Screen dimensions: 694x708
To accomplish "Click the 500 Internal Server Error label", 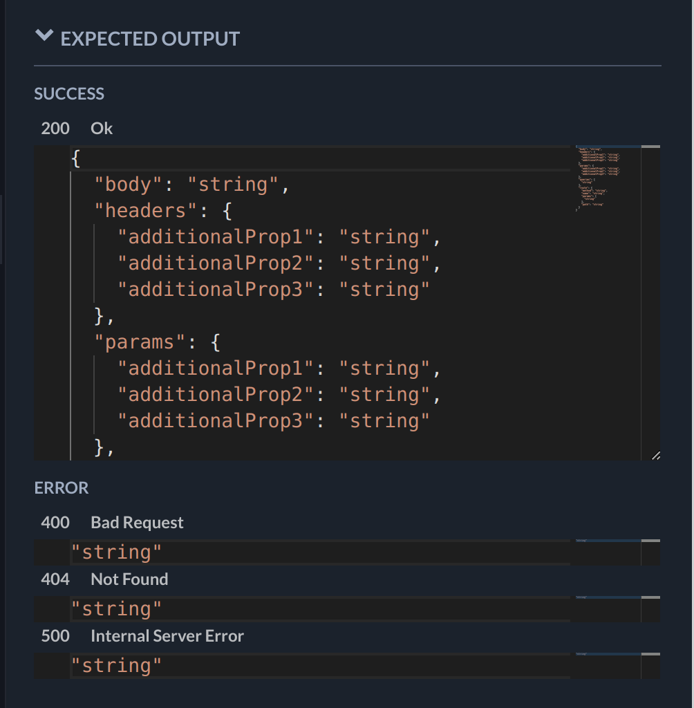I will pos(142,636).
